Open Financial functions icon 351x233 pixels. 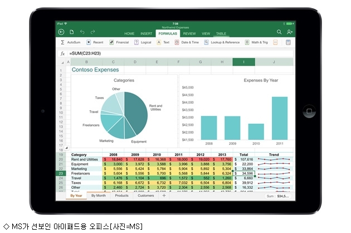(x=111, y=42)
